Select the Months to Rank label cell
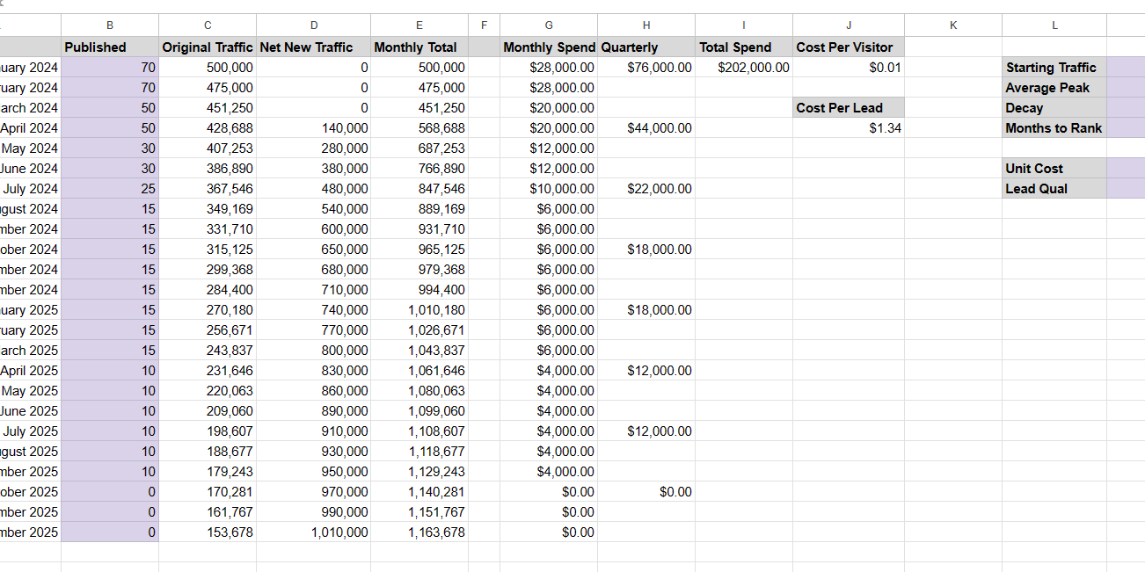Viewport: 1145px width, 572px height. (1054, 128)
